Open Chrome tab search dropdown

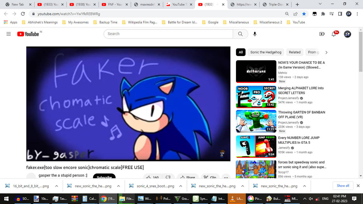[320, 4]
